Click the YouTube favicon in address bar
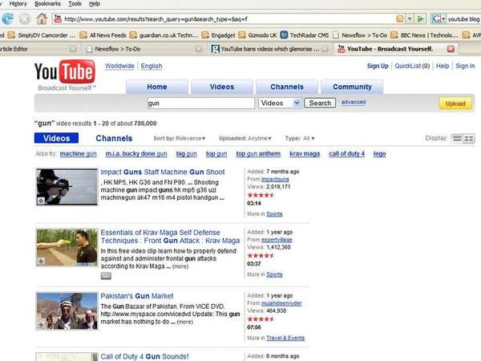This screenshot has width=481, height=361. click(58, 18)
